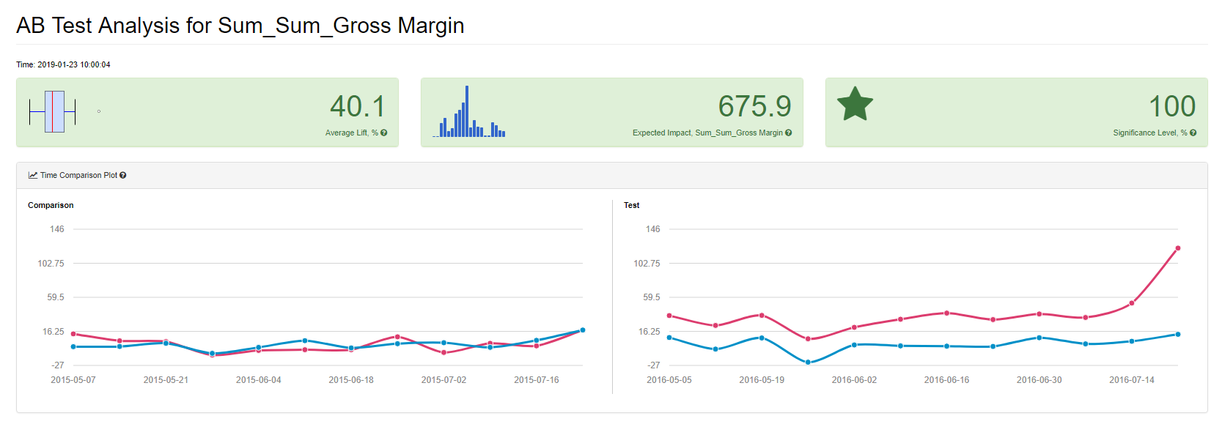The height and width of the screenshot is (424, 1222).
Task: Click the Time: 2019-01-23 10:00:04 timestamp
Action: coord(63,64)
